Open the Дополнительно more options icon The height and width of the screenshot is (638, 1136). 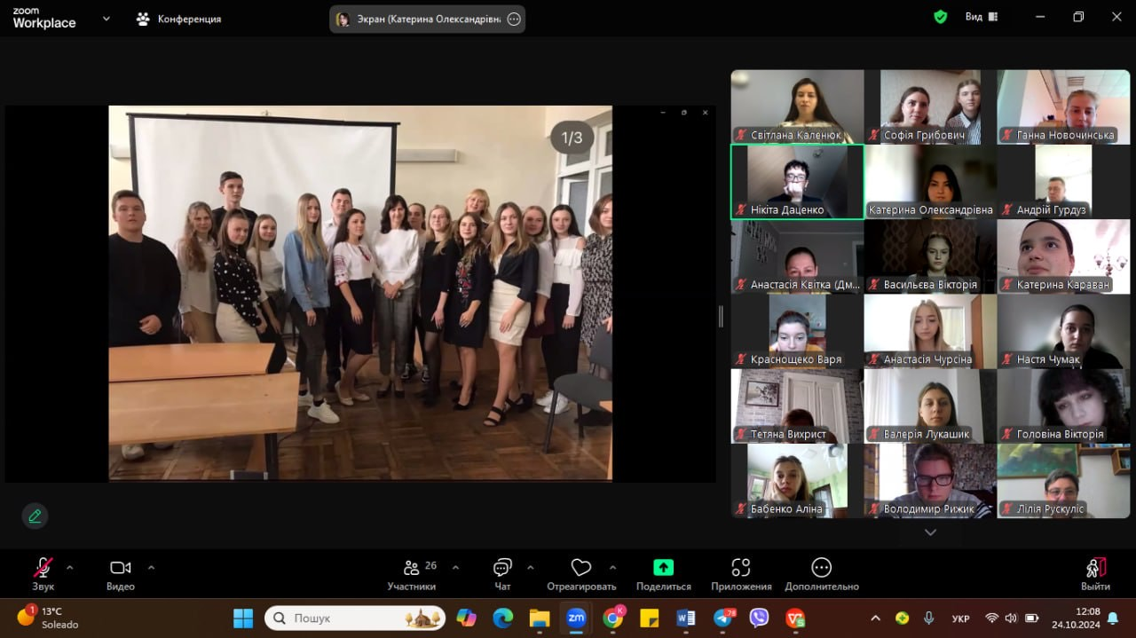(x=821, y=568)
